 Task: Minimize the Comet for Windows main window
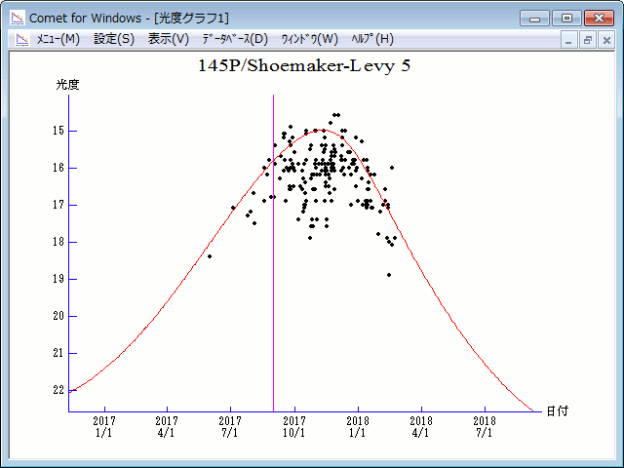pyautogui.click(x=535, y=18)
